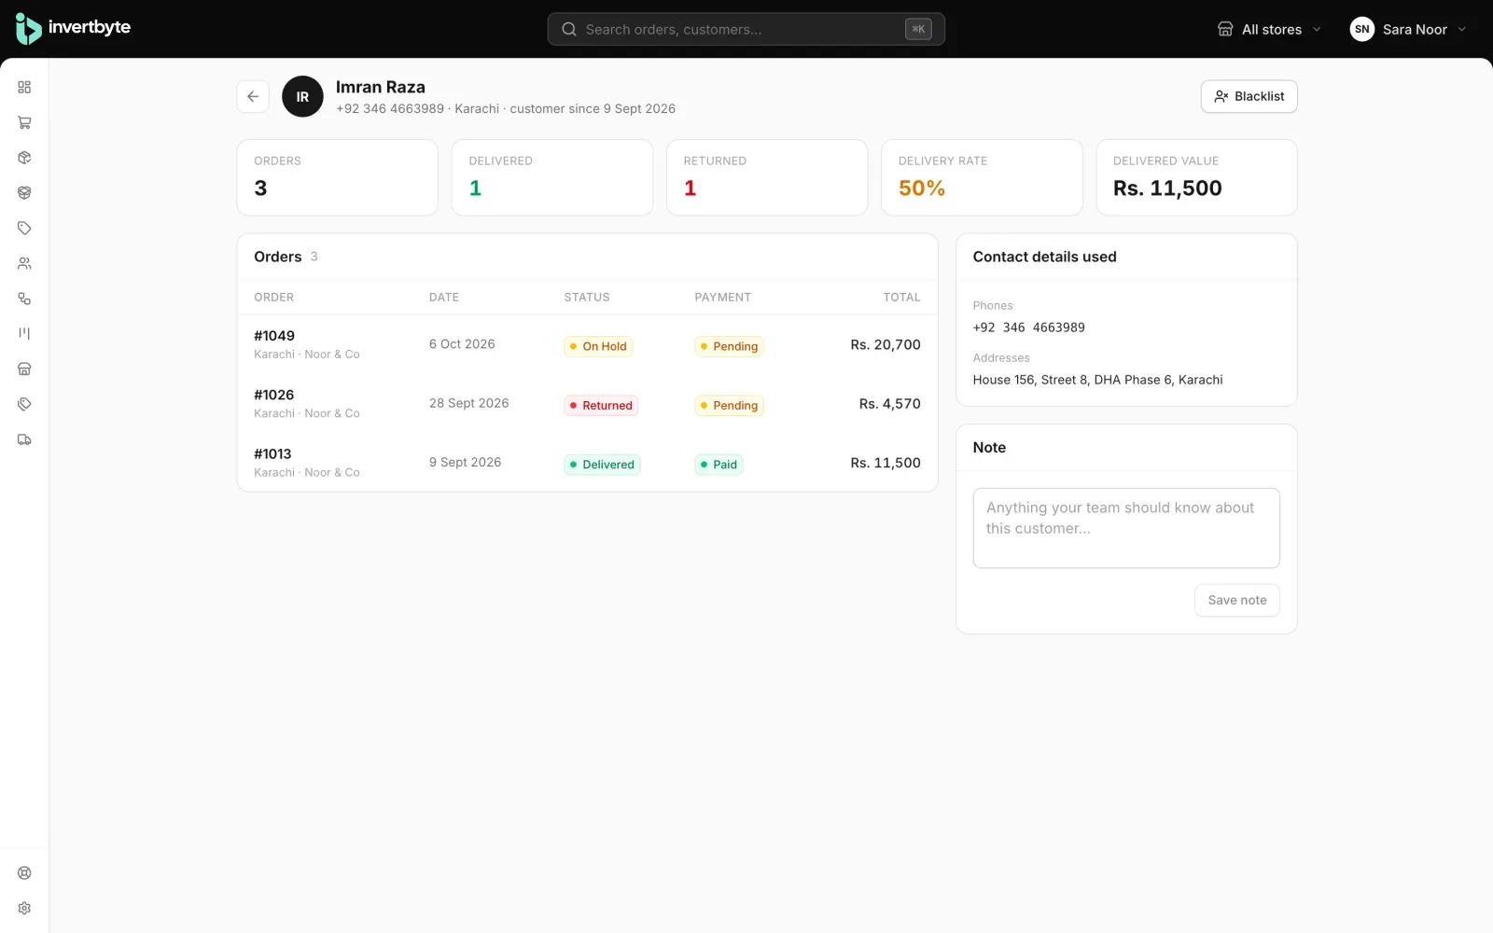Open the help lifebuoy icon in sidebar
1493x933 pixels.
[x=24, y=873]
